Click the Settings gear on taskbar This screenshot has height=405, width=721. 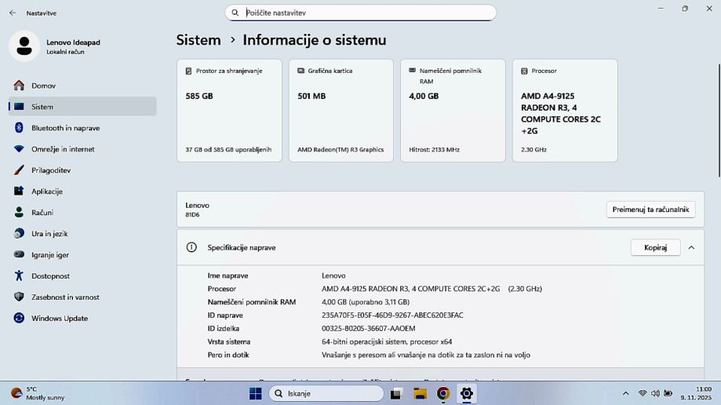[466, 393]
